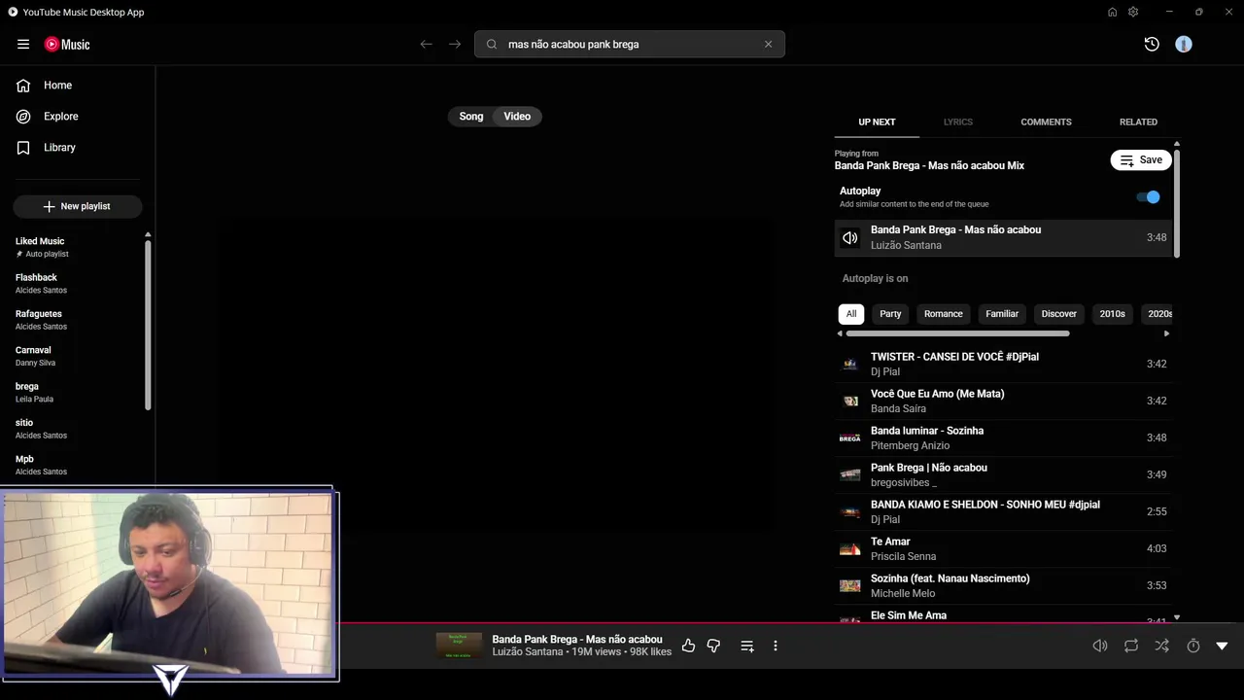Open the account avatar menu
Screen dimensions: 1244x700
1184,44
